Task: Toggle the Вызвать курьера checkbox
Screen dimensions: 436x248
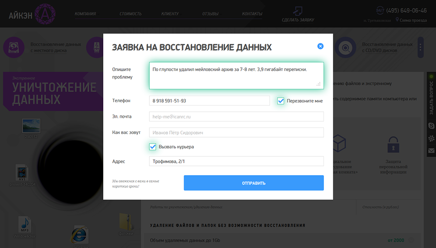Action: point(152,147)
